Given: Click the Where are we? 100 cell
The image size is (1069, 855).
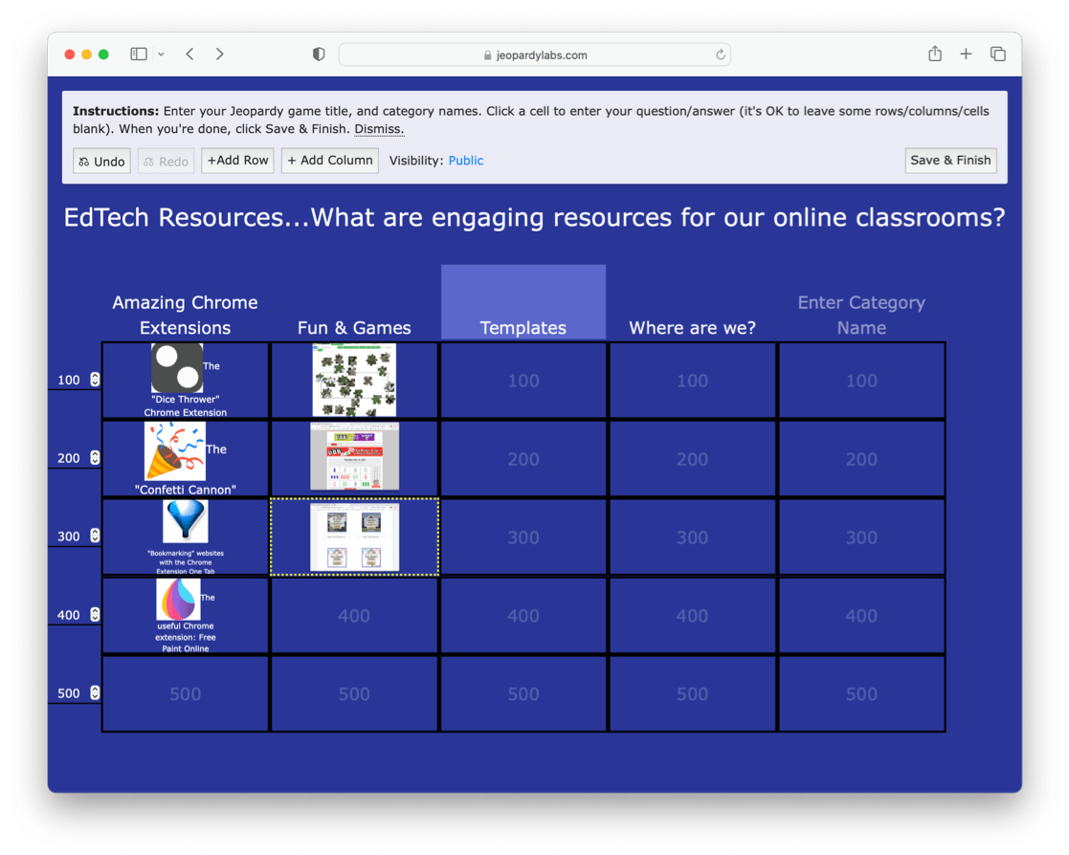Looking at the screenshot, I should point(692,380).
